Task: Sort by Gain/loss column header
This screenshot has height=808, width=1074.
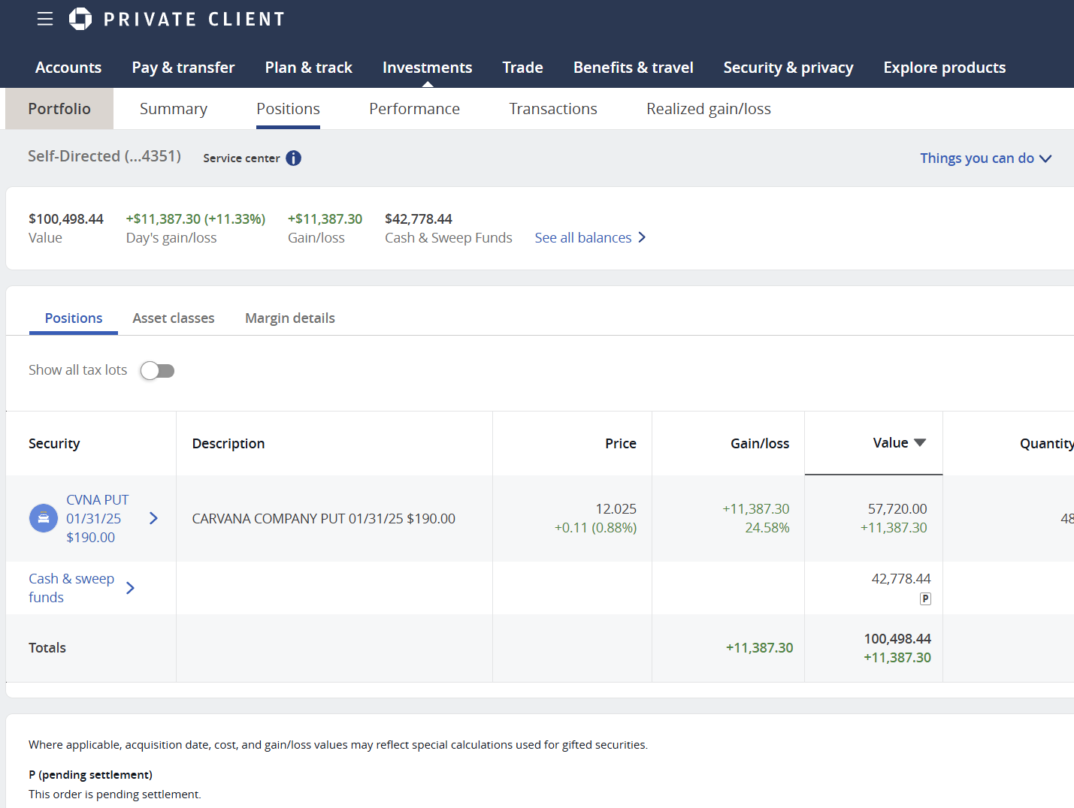Action: tap(760, 444)
